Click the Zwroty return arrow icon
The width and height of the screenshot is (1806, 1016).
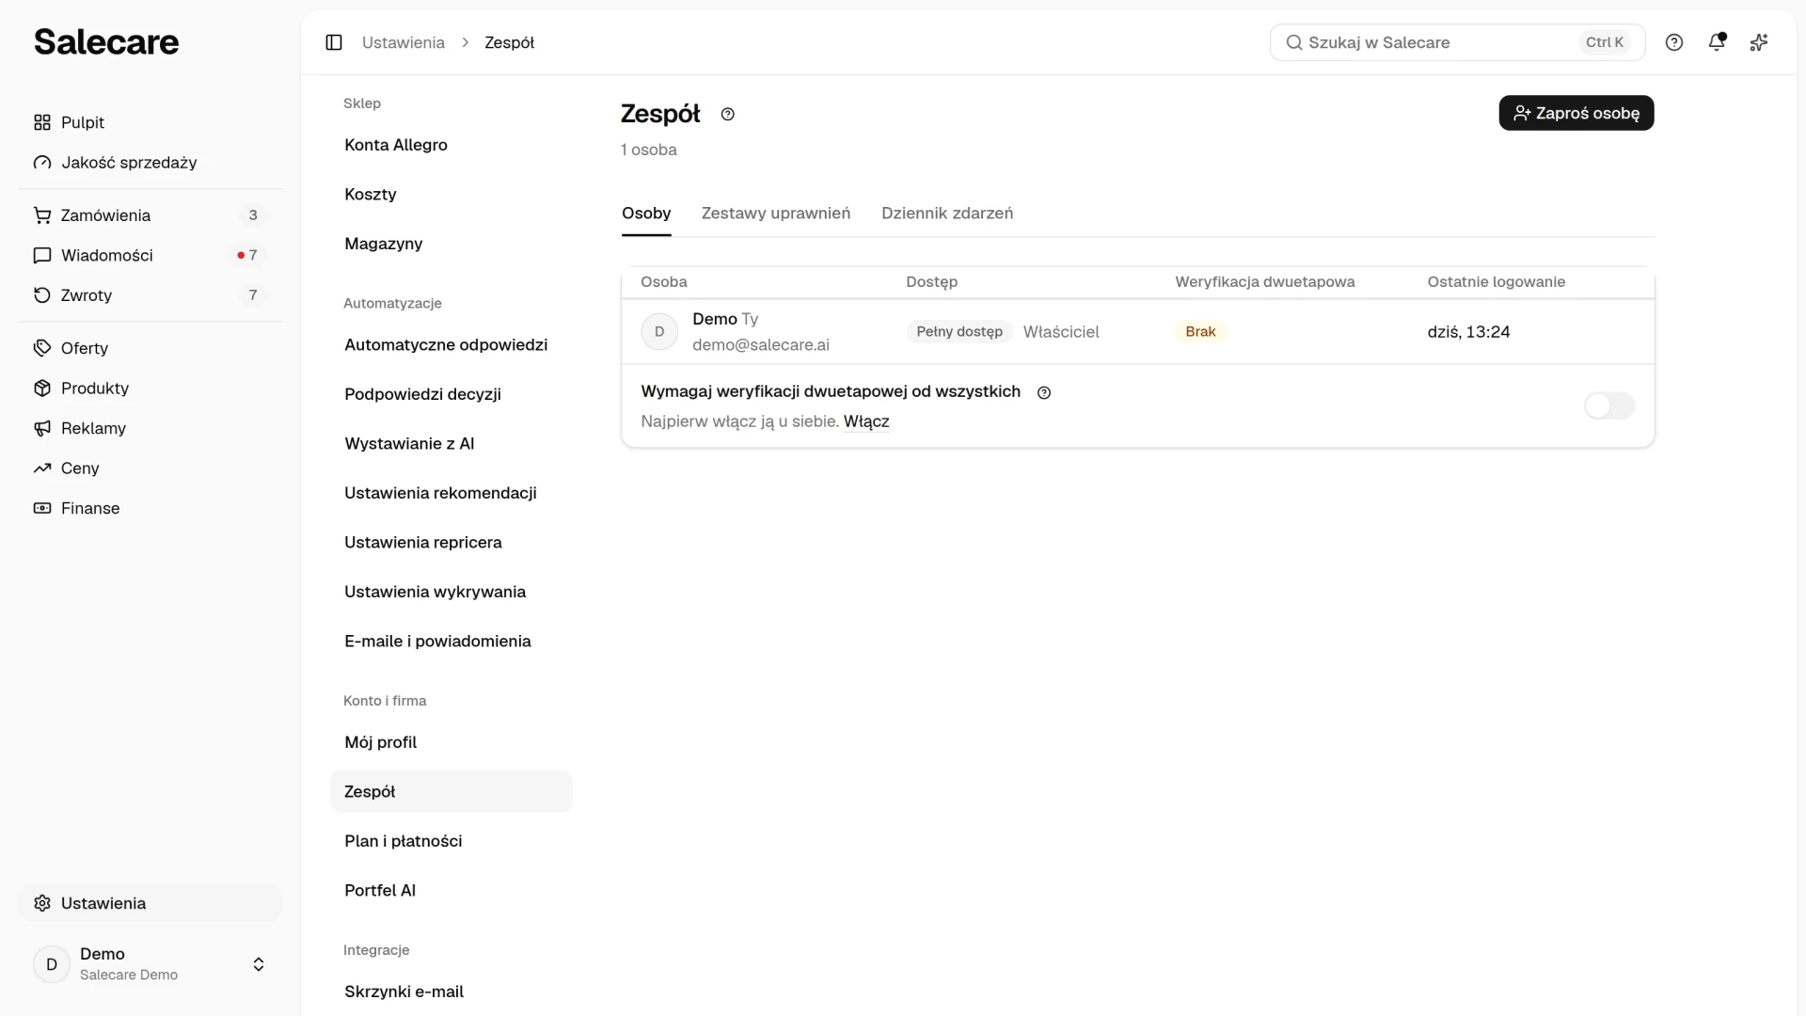(42, 295)
